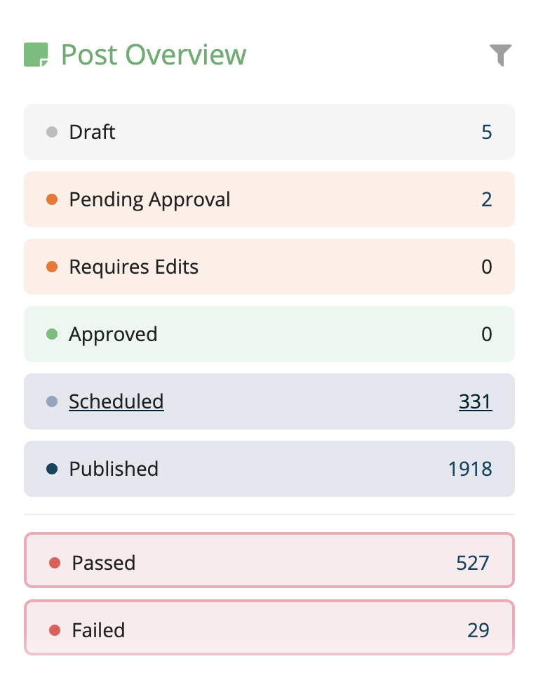The image size is (543, 699).
Task: Click the green dot next to Approved
Action: [x=51, y=333]
